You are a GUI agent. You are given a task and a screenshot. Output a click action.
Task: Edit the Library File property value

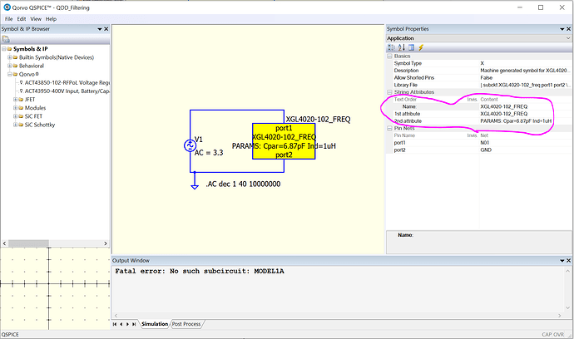pyautogui.click(x=525, y=85)
